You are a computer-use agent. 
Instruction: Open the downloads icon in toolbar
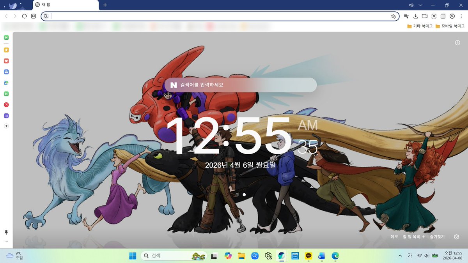[x=415, y=16]
